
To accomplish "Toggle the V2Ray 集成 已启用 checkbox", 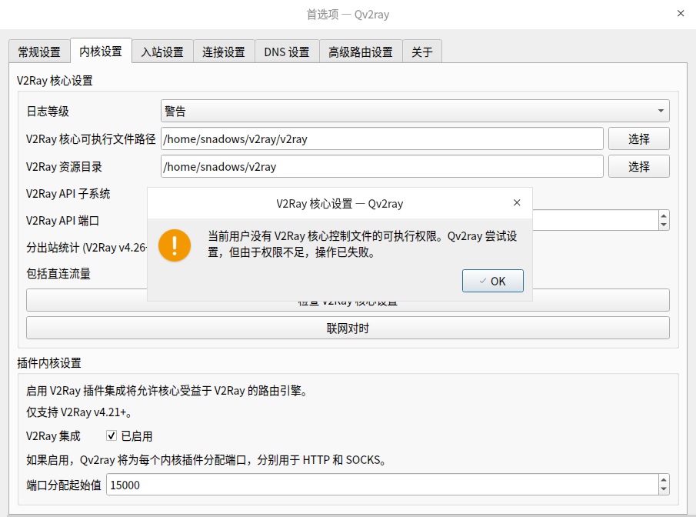I will [x=112, y=435].
